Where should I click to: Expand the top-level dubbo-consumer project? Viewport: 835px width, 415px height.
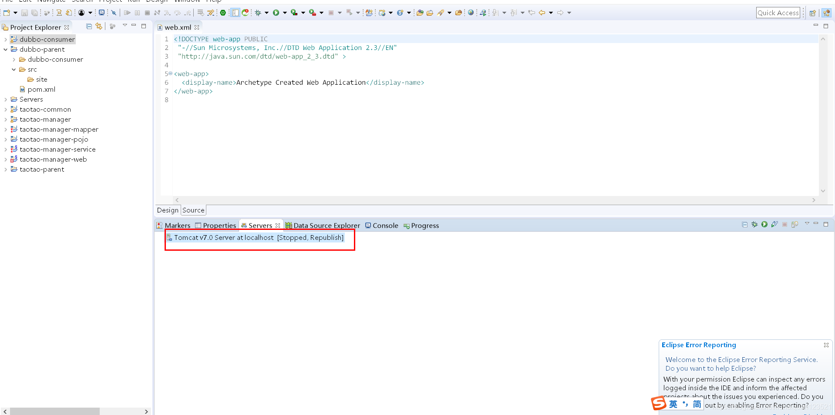point(5,39)
